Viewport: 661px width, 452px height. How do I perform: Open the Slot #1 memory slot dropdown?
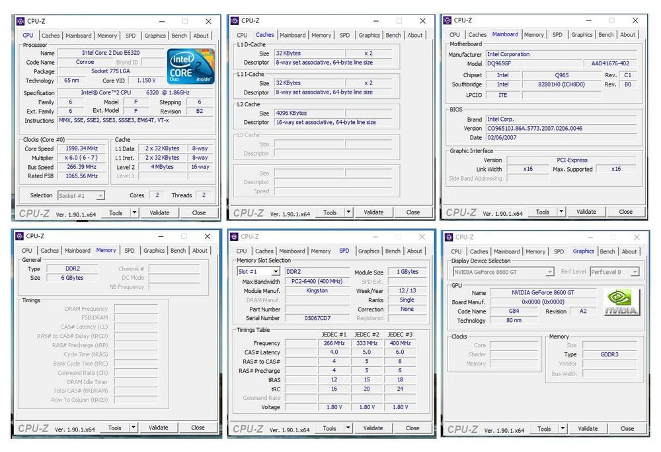click(258, 272)
